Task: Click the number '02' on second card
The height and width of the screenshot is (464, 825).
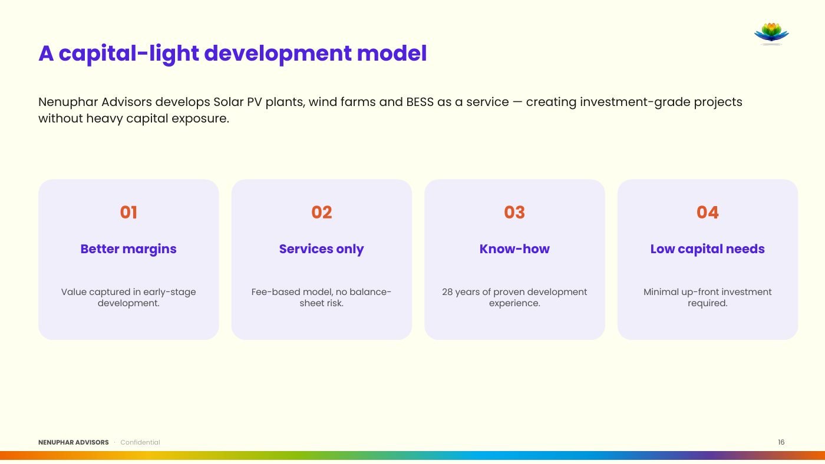Action: (x=322, y=212)
